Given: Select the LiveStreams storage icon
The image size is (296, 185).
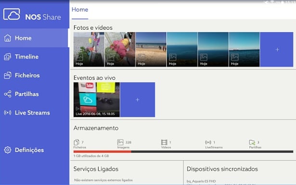Looking at the screenshot, I should pyautogui.click(x=208, y=142).
